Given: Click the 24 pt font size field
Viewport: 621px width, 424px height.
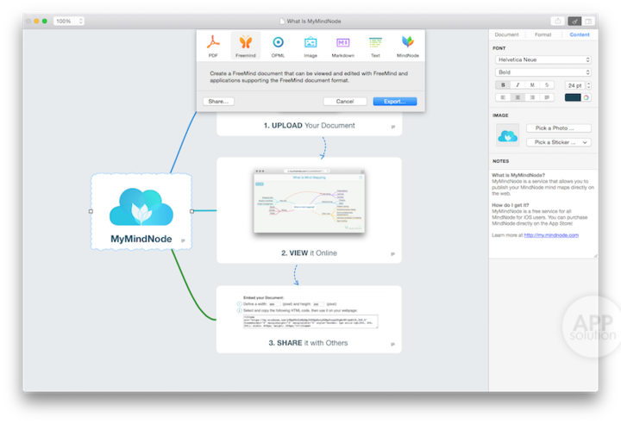Looking at the screenshot, I should 574,84.
